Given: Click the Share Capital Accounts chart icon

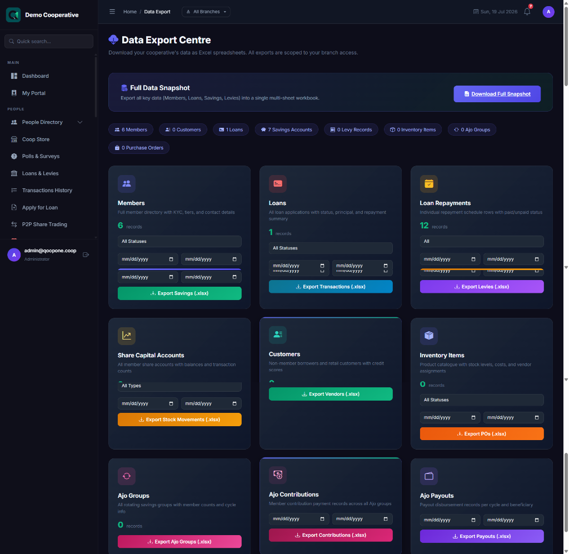Looking at the screenshot, I should click(x=127, y=336).
